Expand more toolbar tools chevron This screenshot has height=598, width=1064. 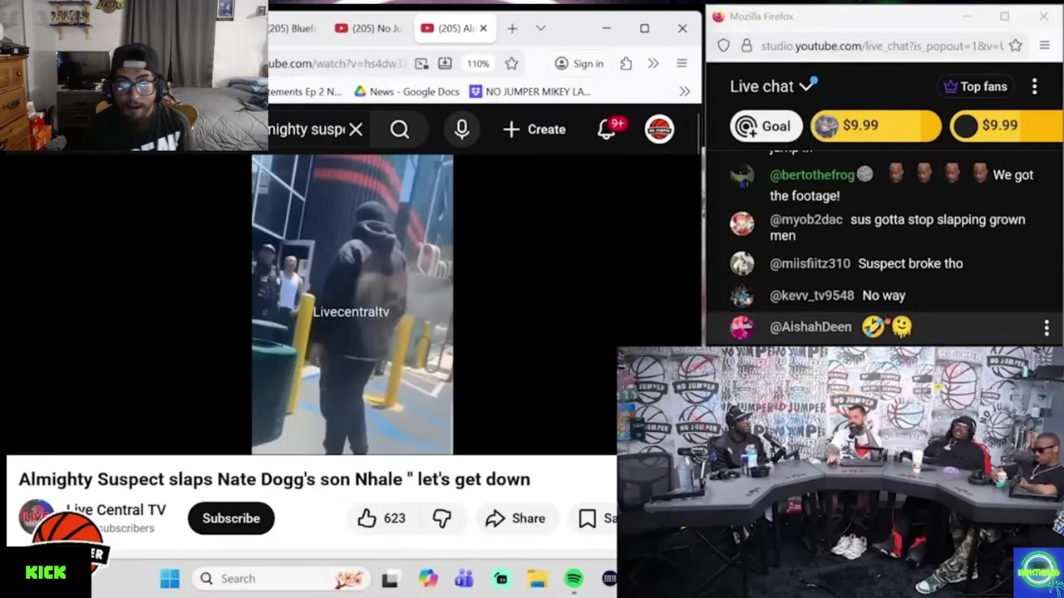tap(653, 64)
